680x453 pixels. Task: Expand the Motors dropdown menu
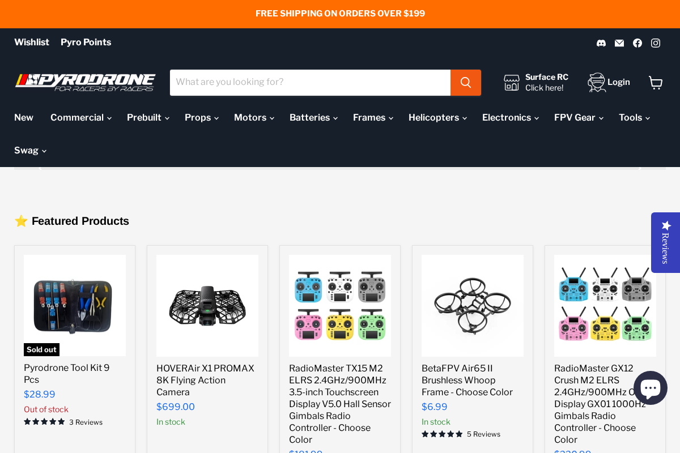coord(253,118)
